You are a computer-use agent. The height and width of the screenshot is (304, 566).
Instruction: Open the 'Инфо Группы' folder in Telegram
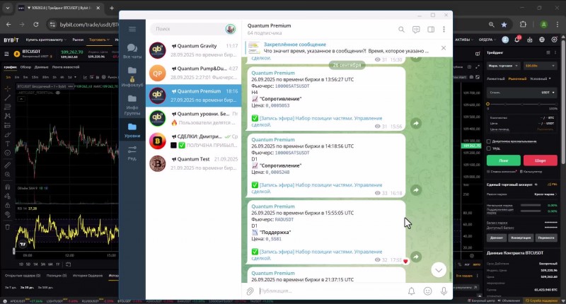pos(132,105)
